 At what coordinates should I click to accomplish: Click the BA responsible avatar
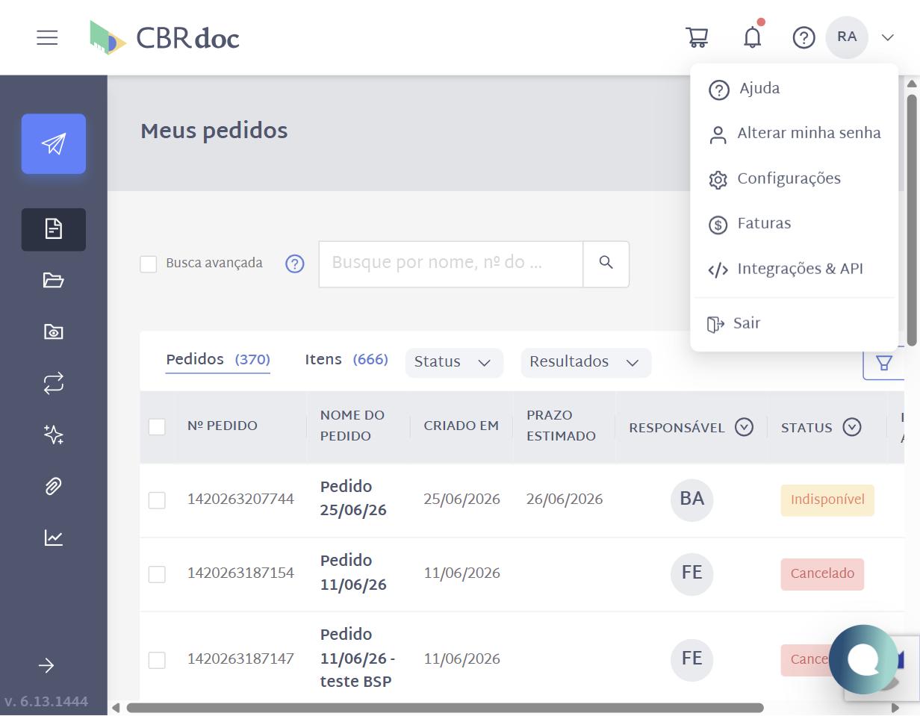coord(692,499)
